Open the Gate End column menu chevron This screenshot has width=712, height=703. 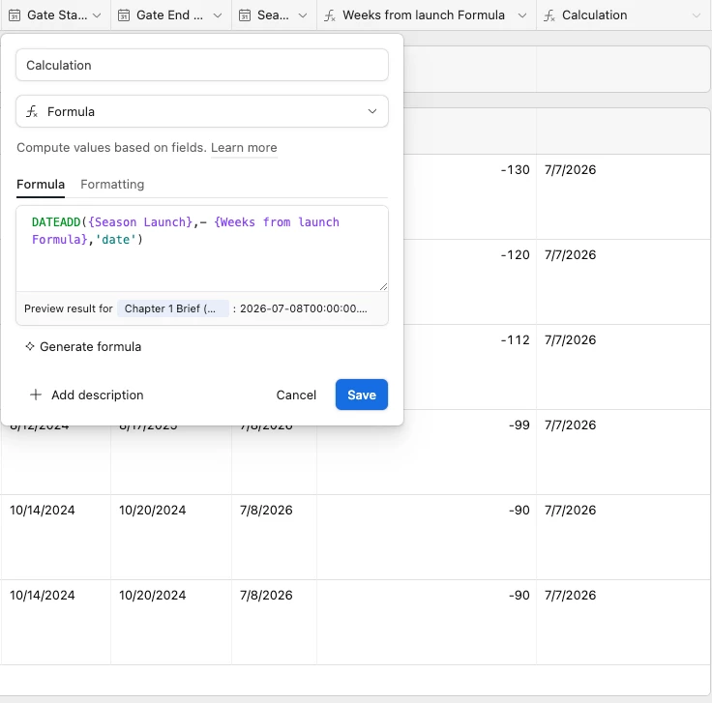pos(218,15)
